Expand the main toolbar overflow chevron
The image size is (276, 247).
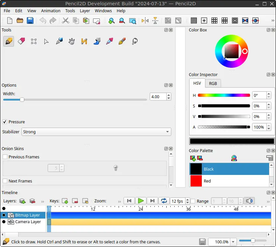point(273,21)
